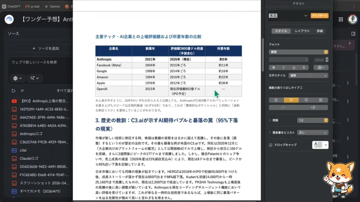Increase paragraph indent

[313, 107]
